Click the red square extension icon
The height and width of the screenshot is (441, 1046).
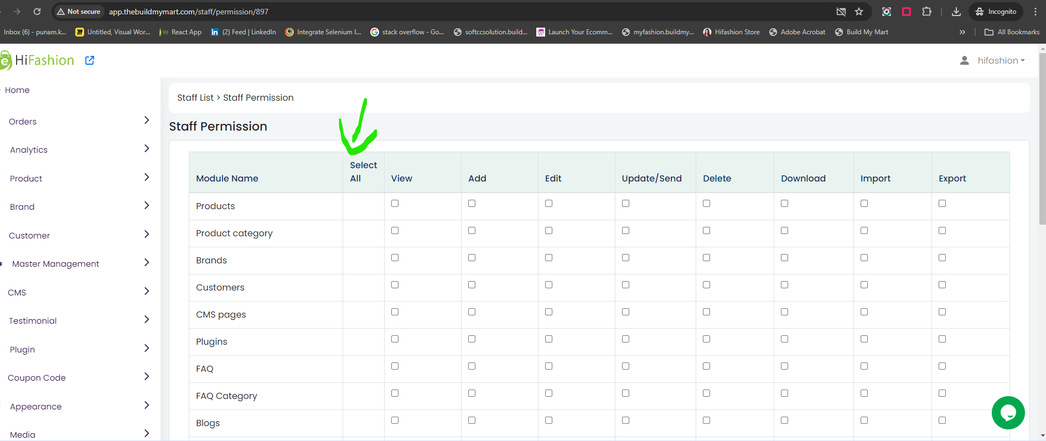click(x=907, y=12)
